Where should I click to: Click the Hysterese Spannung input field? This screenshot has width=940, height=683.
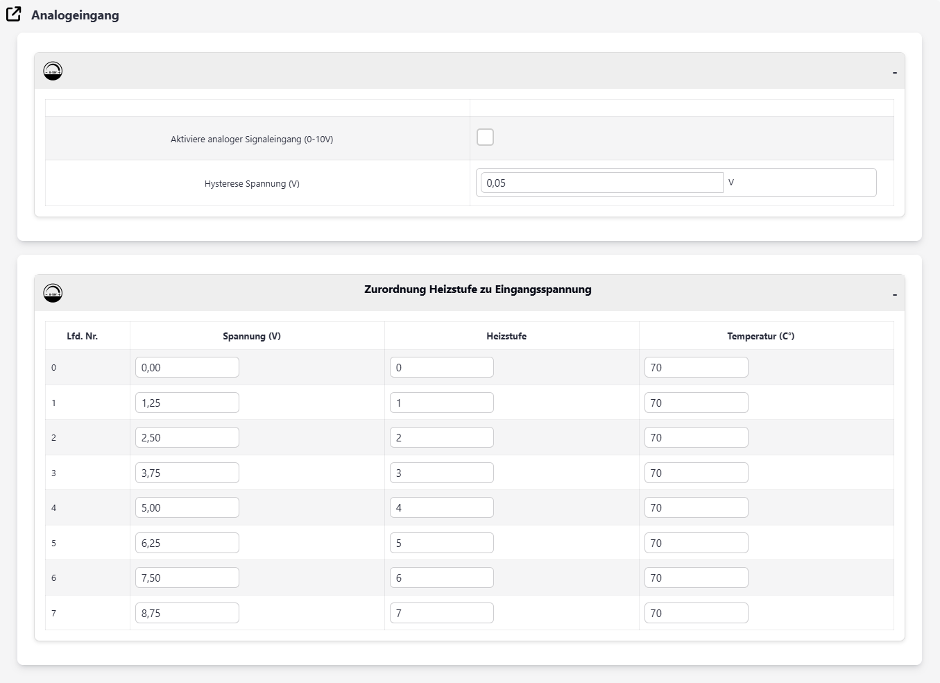click(601, 183)
